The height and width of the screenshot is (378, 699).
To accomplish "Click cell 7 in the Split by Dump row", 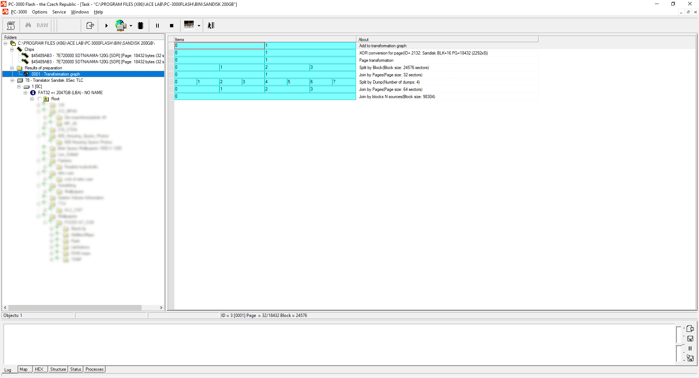I will [x=344, y=82].
